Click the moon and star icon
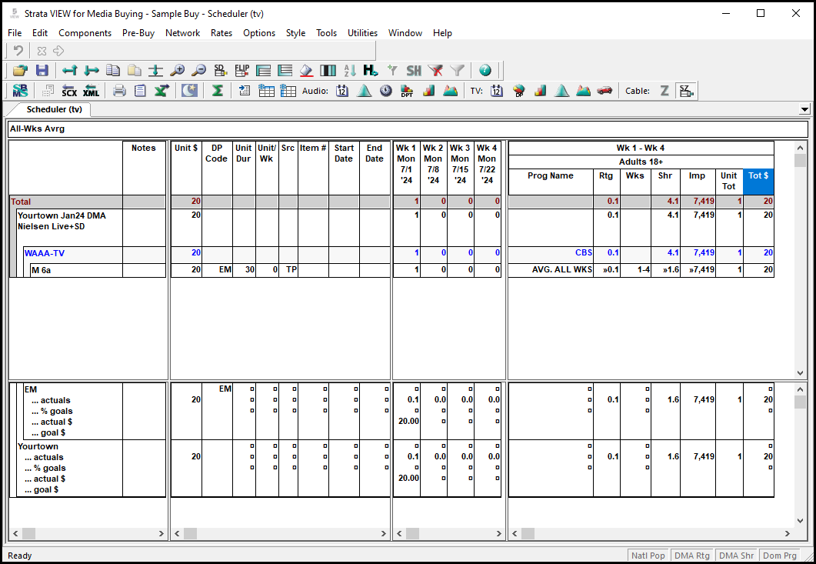 coord(189,91)
